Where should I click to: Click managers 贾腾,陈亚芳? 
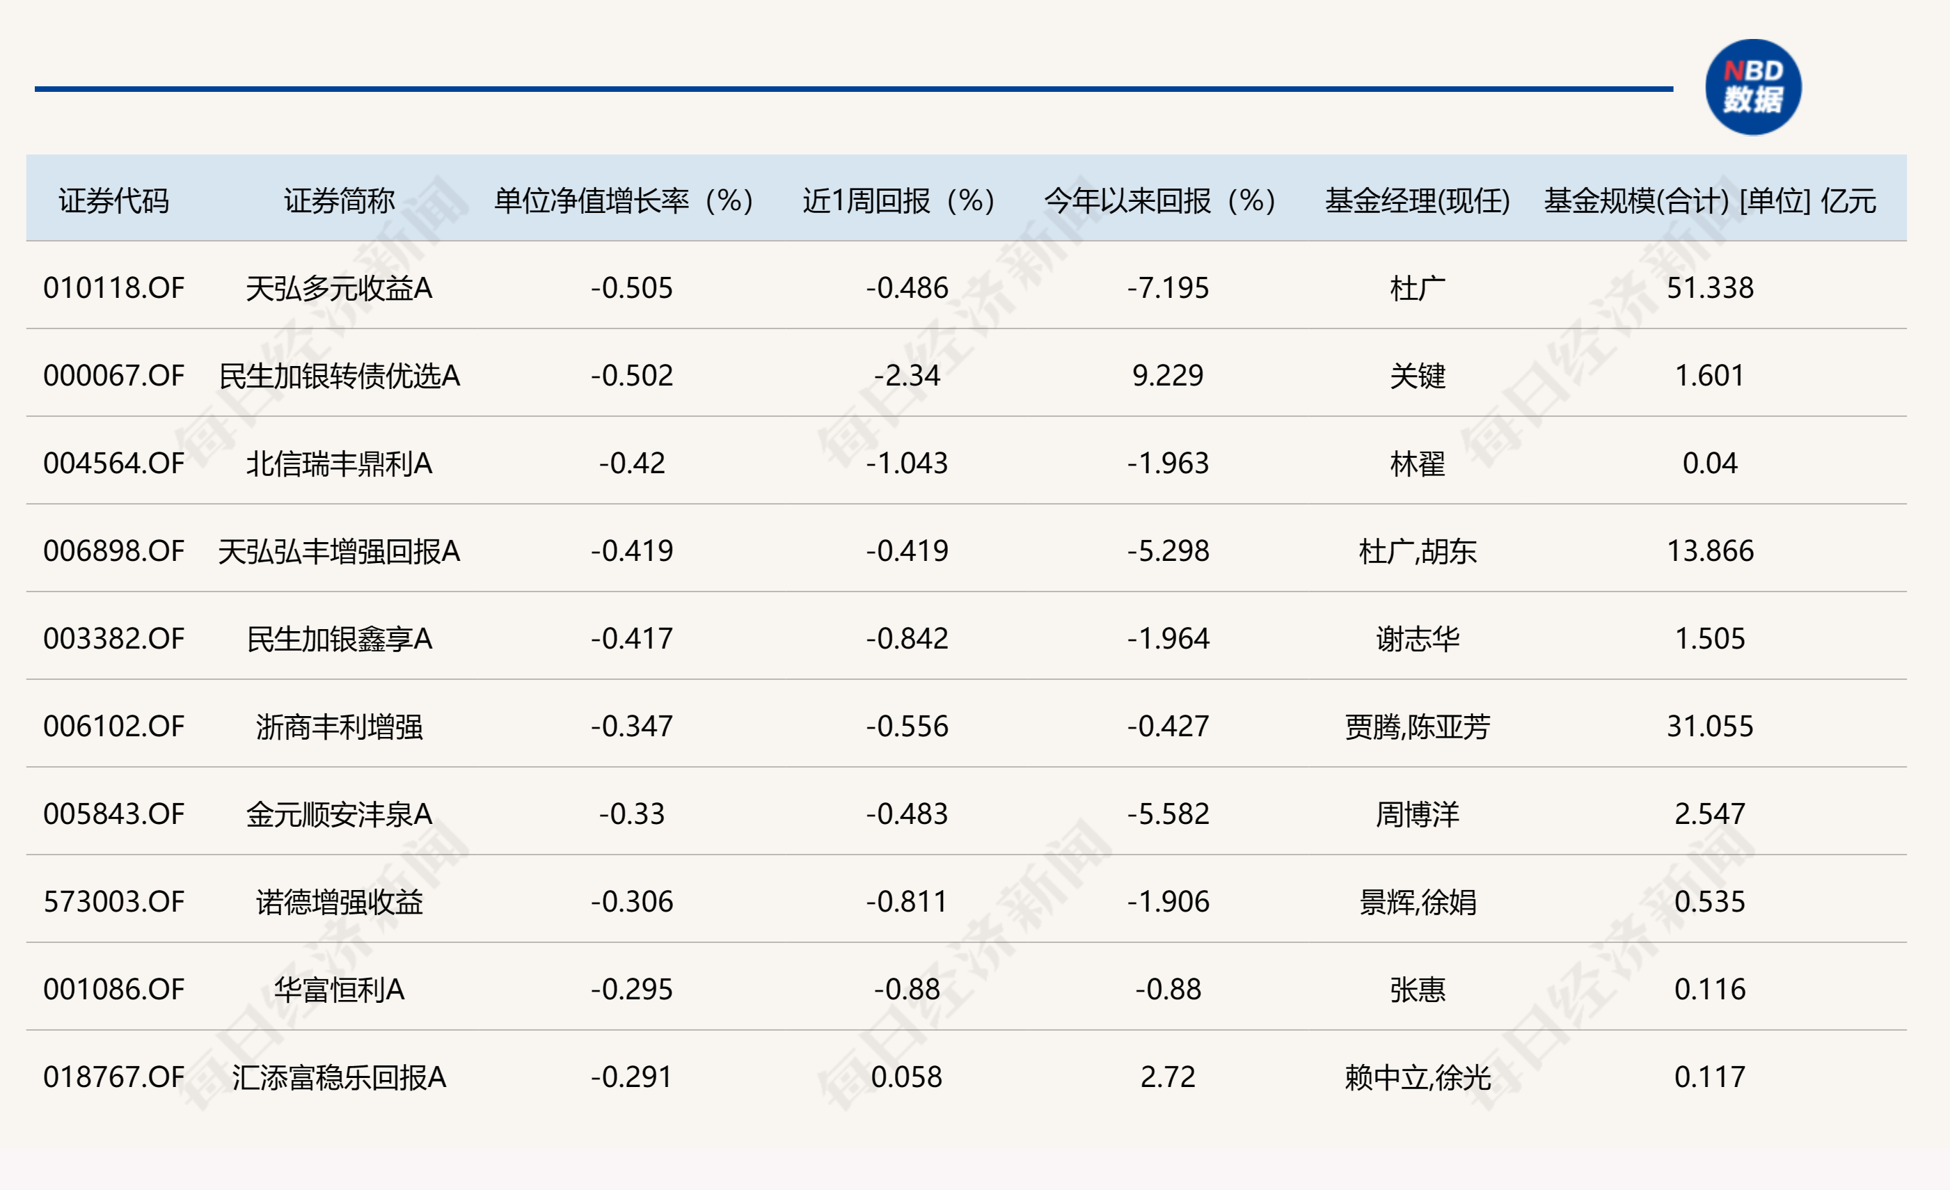(x=1418, y=727)
